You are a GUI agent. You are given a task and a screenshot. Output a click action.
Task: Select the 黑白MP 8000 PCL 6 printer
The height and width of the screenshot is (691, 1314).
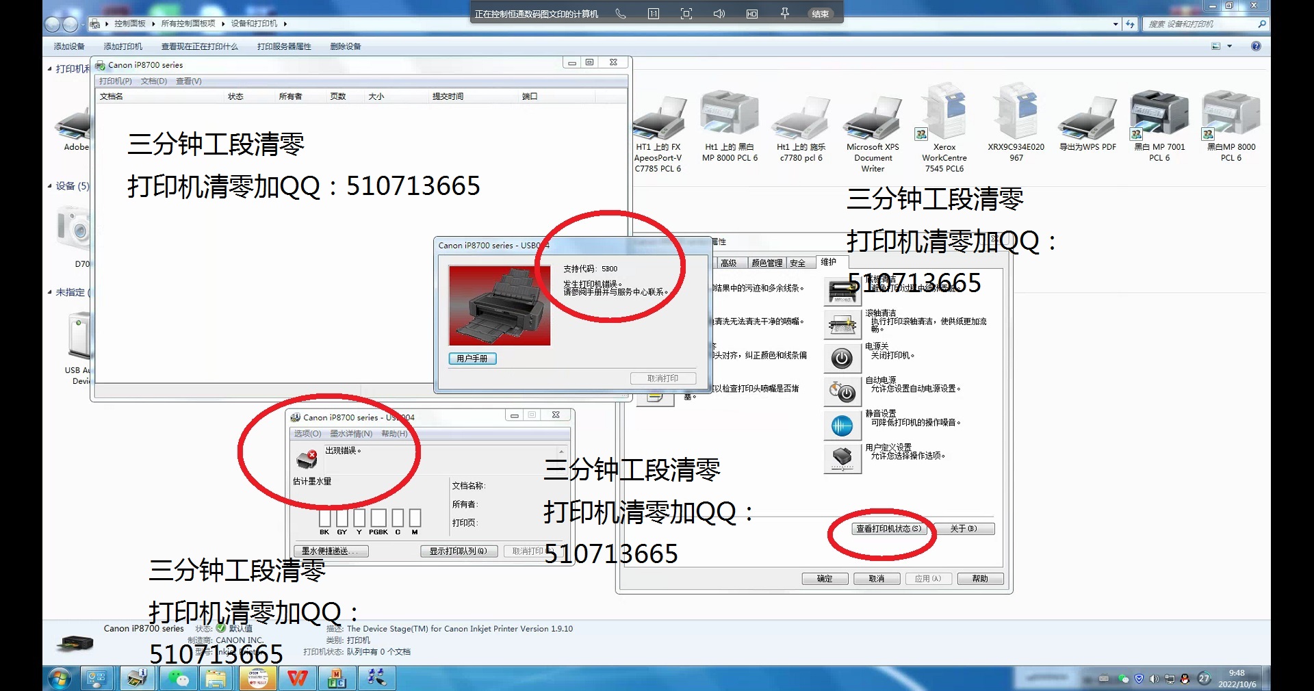coord(1231,127)
